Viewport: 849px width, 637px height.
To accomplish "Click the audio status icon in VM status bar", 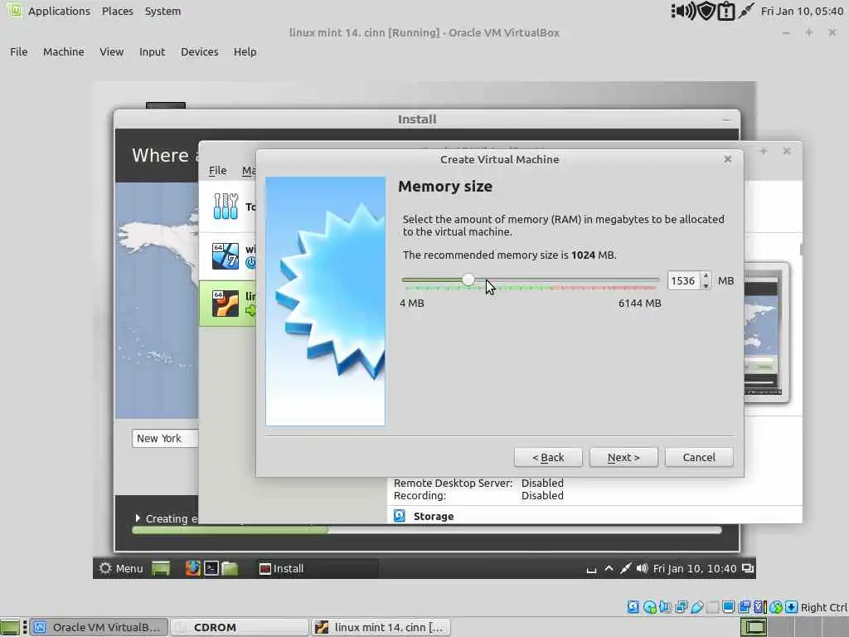I will pos(665,606).
